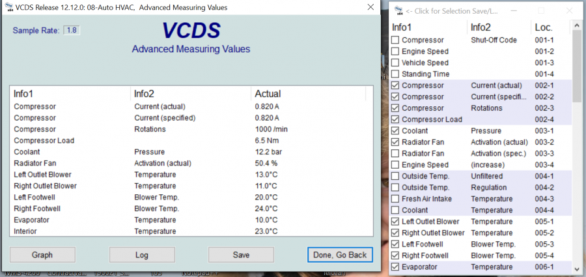Image resolution: width=586 pixels, height=277 pixels.
Task: Uncheck the Evaporator Temperature 006-1 checkbox
Action: point(395,267)
